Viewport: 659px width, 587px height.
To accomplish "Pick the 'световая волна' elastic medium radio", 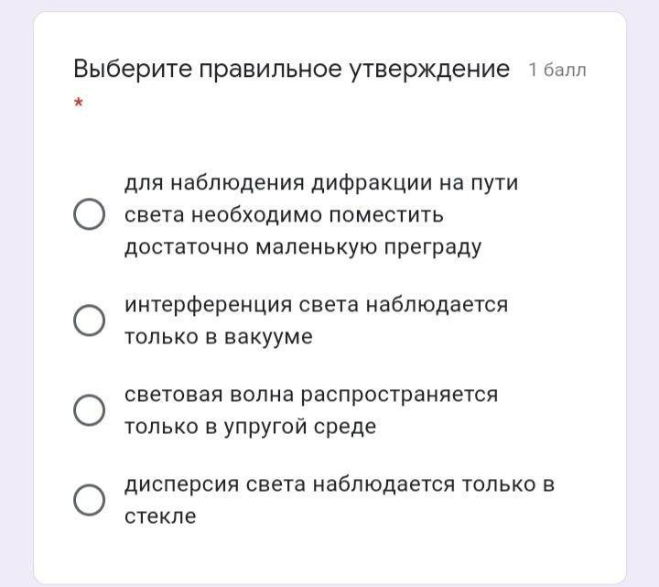I will [88, 410].
